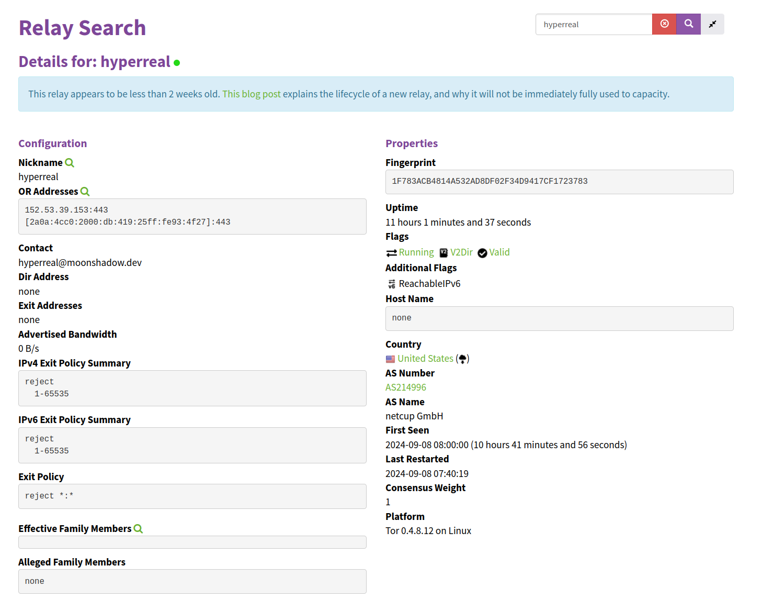Click the OR Addresses text box
This screenshot has width=762, height=610.
(x=192, y=216)
